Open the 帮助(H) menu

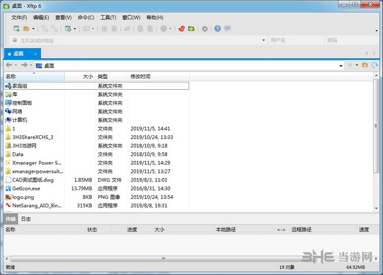[154, 18]
